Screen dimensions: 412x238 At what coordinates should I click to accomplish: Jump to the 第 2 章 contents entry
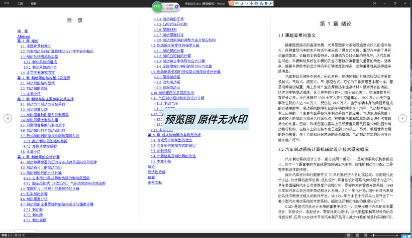coord(44,78)
